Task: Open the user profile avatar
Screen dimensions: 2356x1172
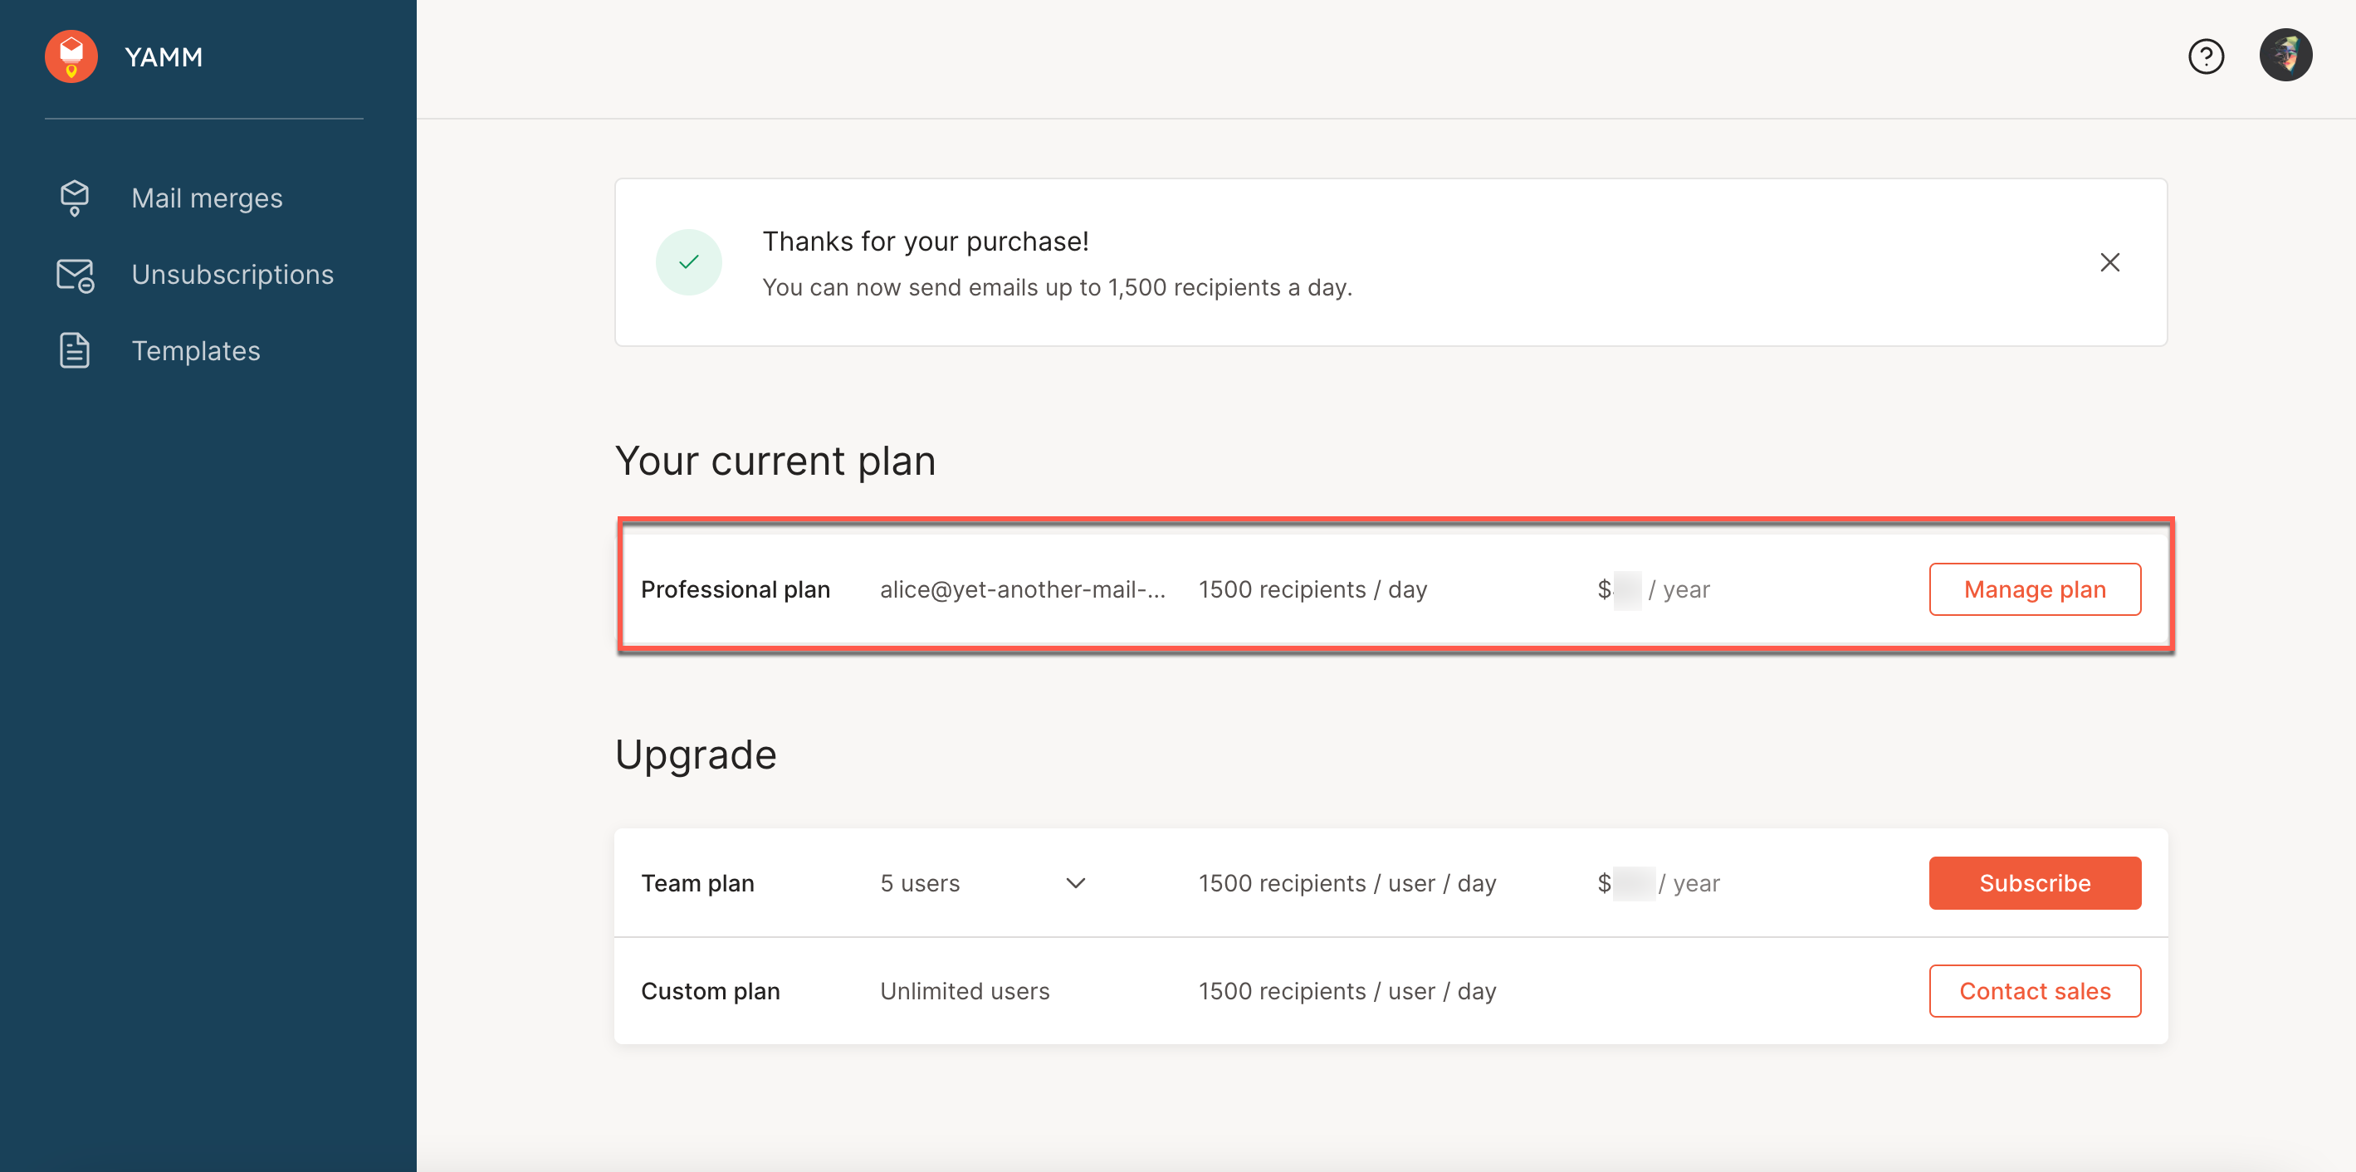Action: [x=2285, y=56]
